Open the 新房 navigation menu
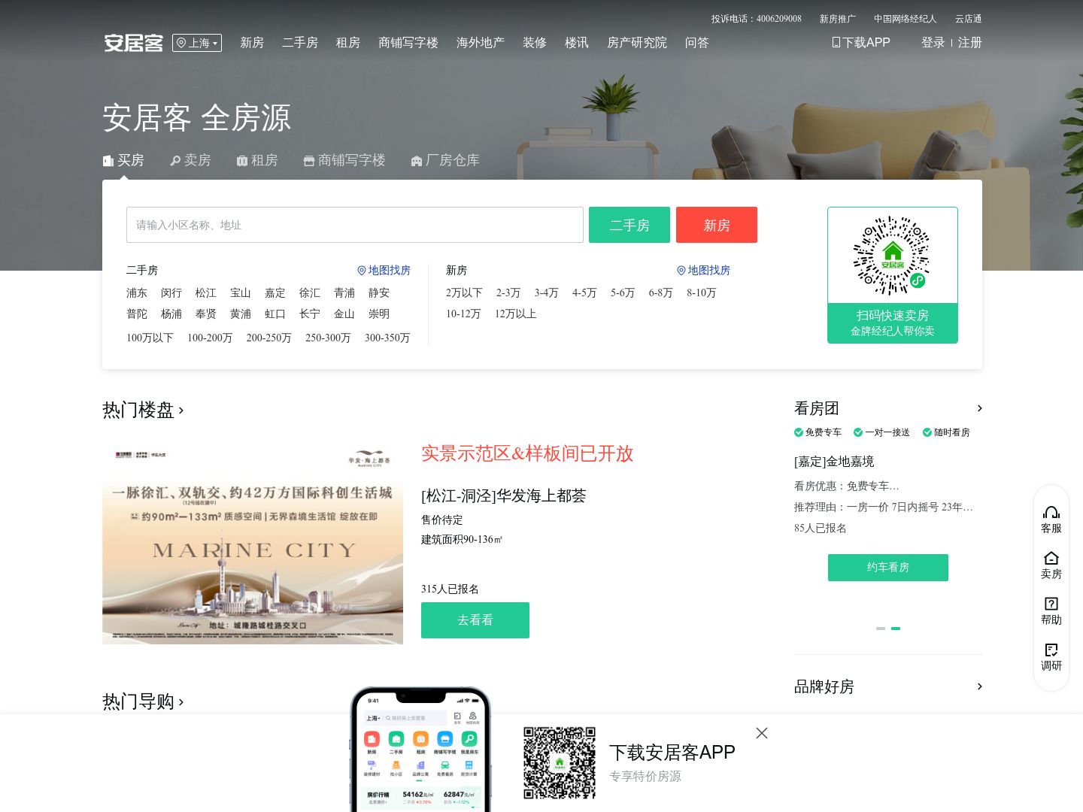Screen dimensions: 1083x812 coord(252,43)
